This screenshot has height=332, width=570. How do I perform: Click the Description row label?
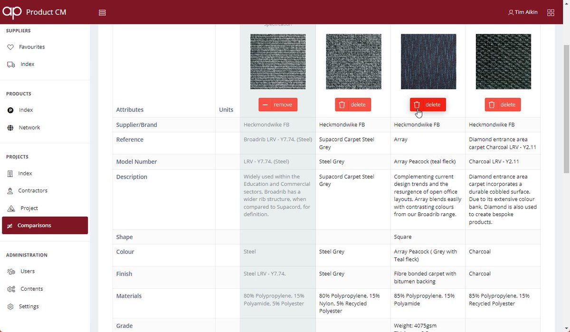pyautogui.click(x=132, y=177)
